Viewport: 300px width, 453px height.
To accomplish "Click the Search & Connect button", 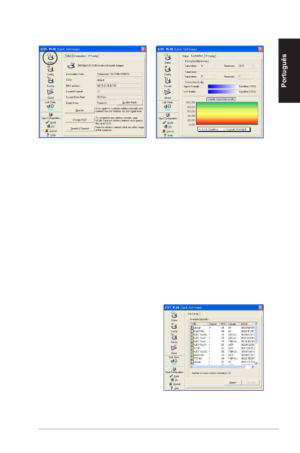I will coord(80,128).
